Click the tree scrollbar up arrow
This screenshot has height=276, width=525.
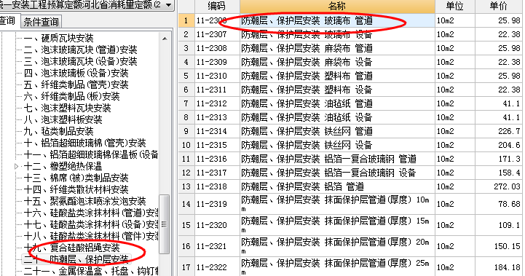tap(165, 39)
